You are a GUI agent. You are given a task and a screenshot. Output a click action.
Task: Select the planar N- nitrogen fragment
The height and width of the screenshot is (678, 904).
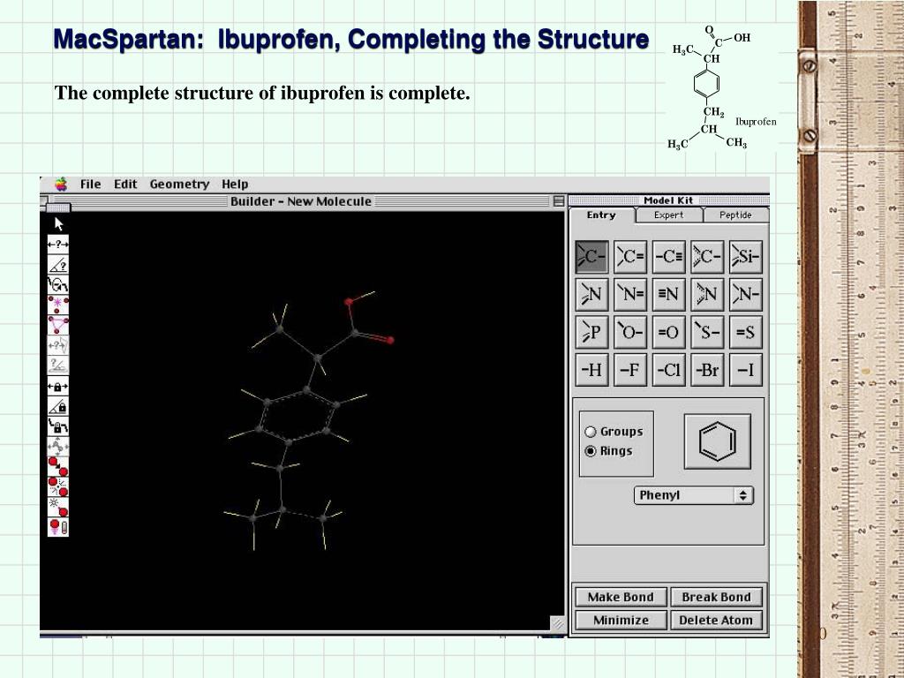(x=745, y=294)
